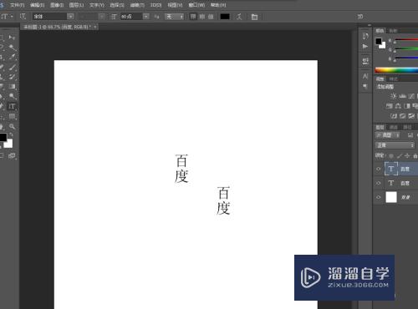Select the Move tool

click(x=12, y=38)
